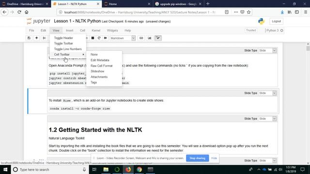Open the Help menu

(127, 30)
